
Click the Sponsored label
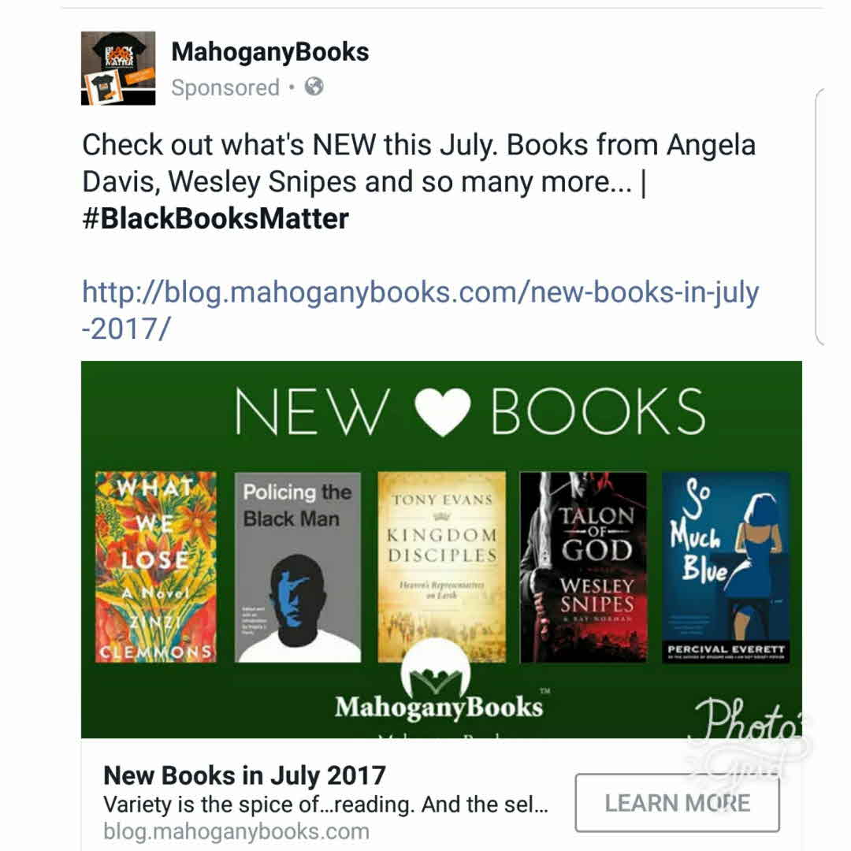225,87
